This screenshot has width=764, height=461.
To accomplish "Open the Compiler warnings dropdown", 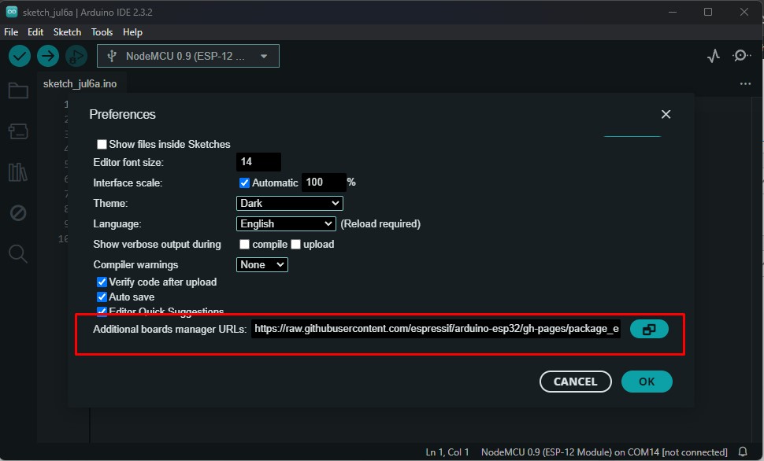I will pos(261,264).
